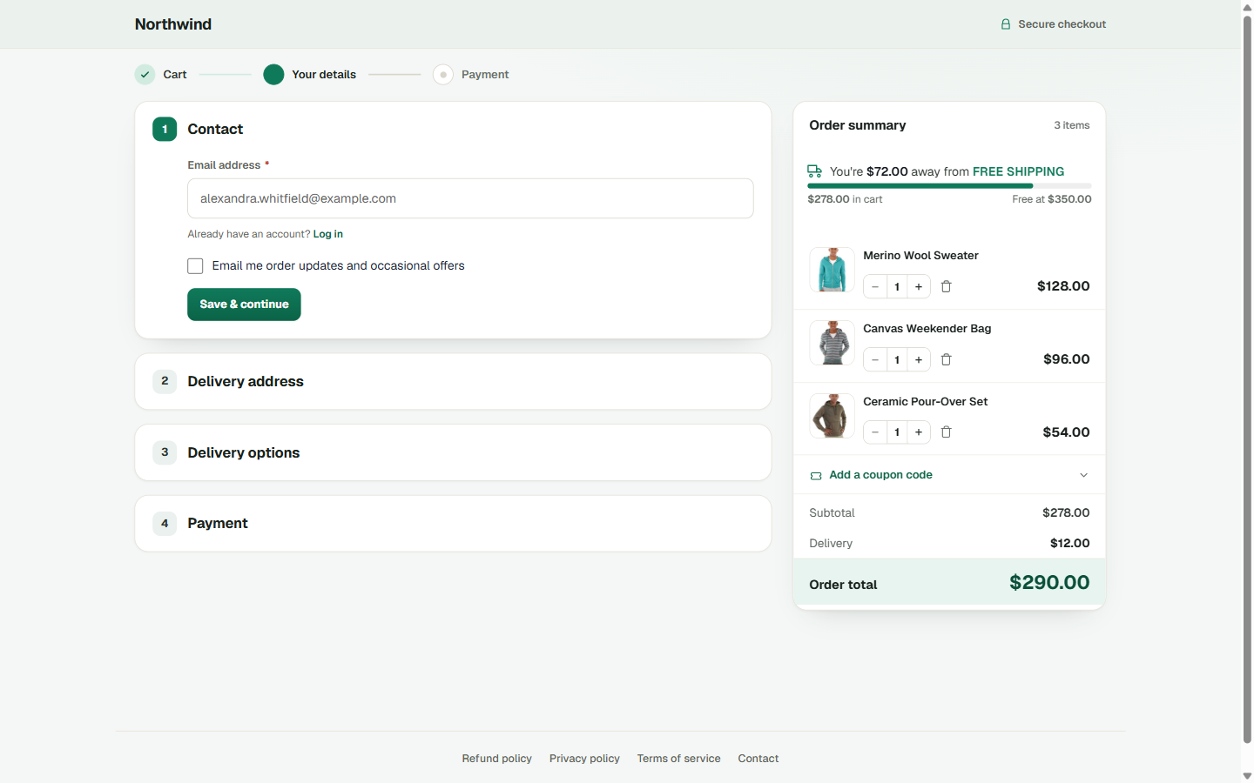Click the $278.00 subtotal amount

pos(1066,513)
